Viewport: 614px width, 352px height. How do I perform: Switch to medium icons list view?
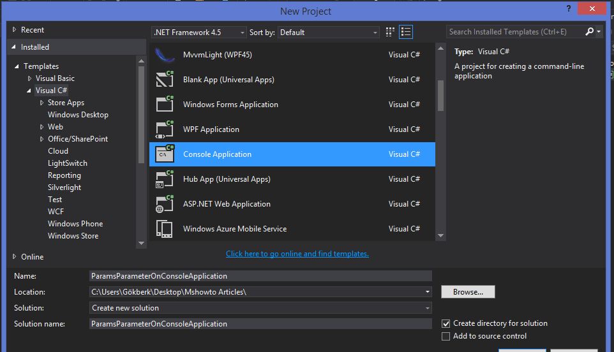406,32
